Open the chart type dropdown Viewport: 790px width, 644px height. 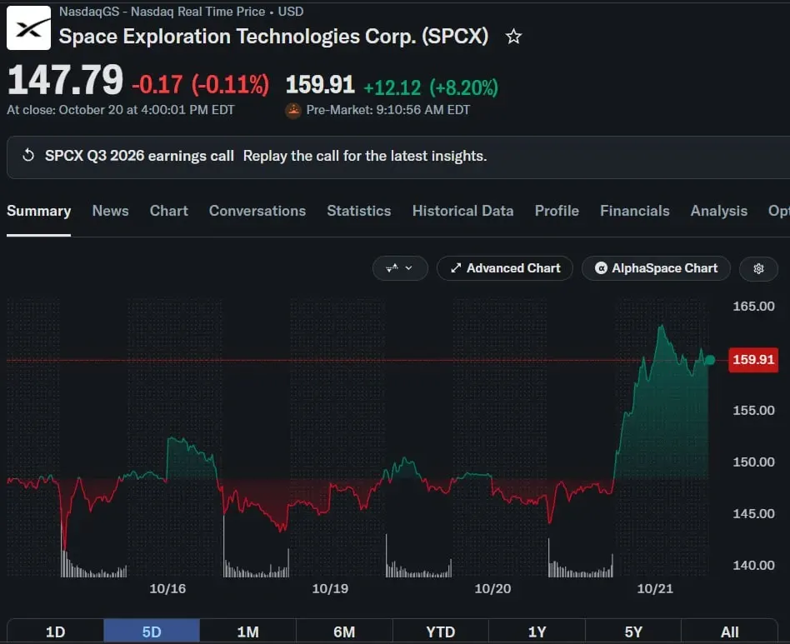400,268
